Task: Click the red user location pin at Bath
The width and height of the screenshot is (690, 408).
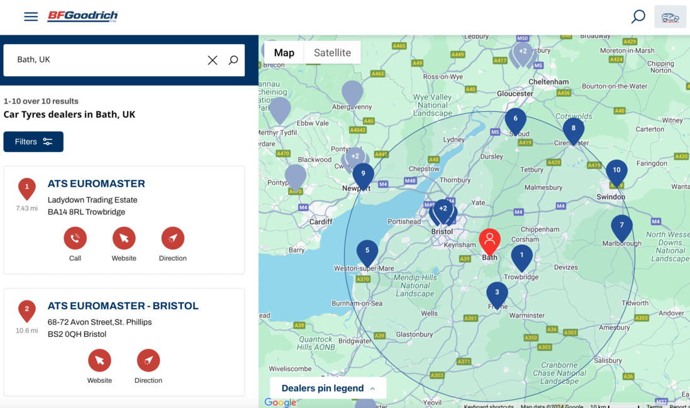Action: pyautogui.click(x=490, y=241)
